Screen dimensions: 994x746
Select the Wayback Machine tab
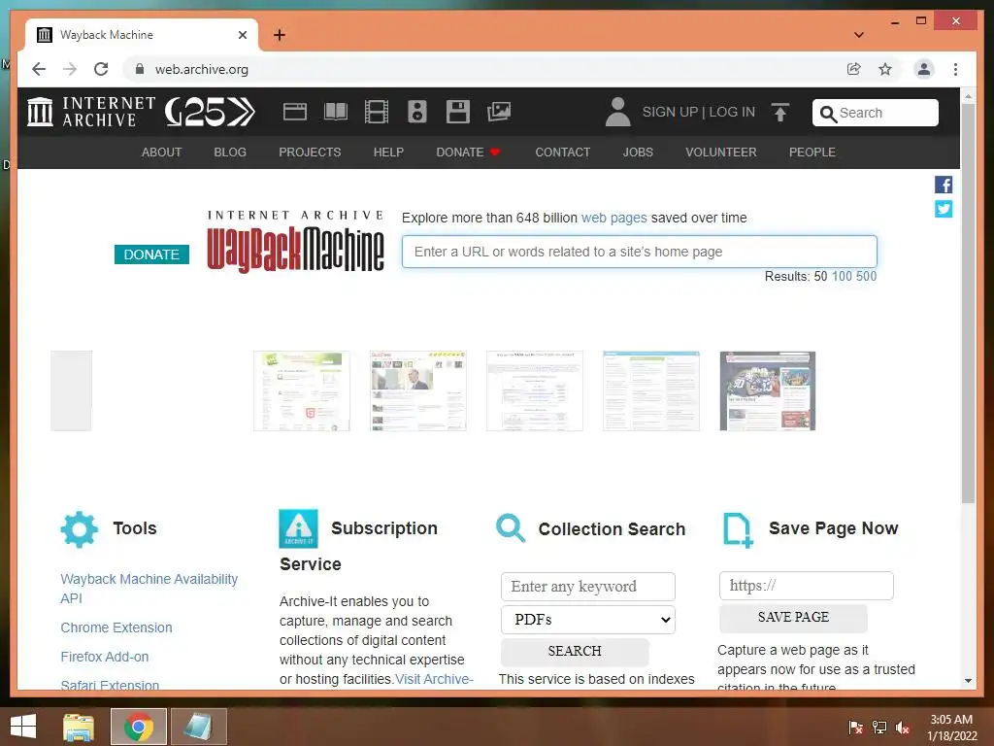142,35
